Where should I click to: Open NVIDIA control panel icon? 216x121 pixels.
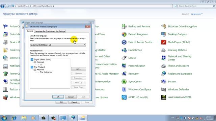[x=163, y=97]
